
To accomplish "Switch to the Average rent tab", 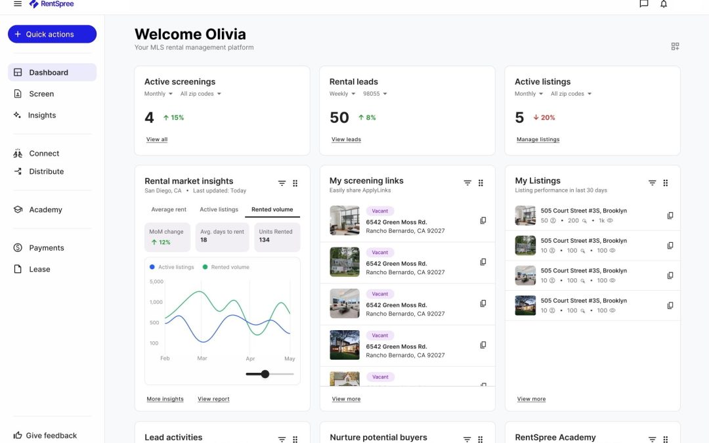I will (169, 209).
